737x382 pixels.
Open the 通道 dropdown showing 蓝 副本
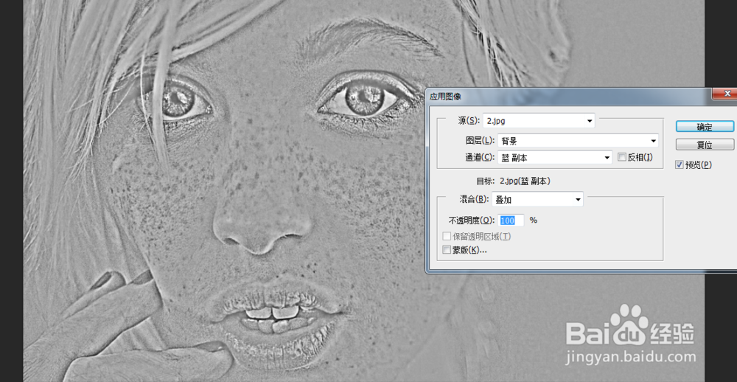pos(555,158)
